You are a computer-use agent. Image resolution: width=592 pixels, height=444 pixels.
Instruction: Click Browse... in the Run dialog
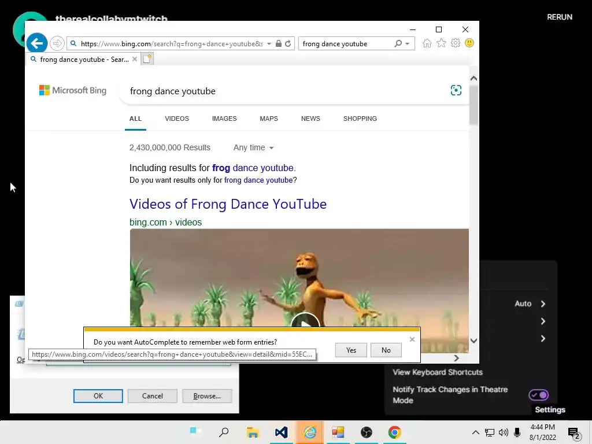point(207,396)
